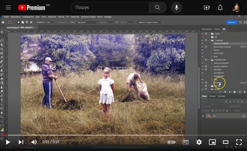
Task: Open player settings gear
Action: coord(199,142)
